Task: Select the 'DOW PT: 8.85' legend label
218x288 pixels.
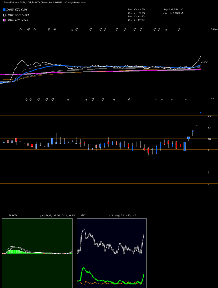Action: (17, 20)
